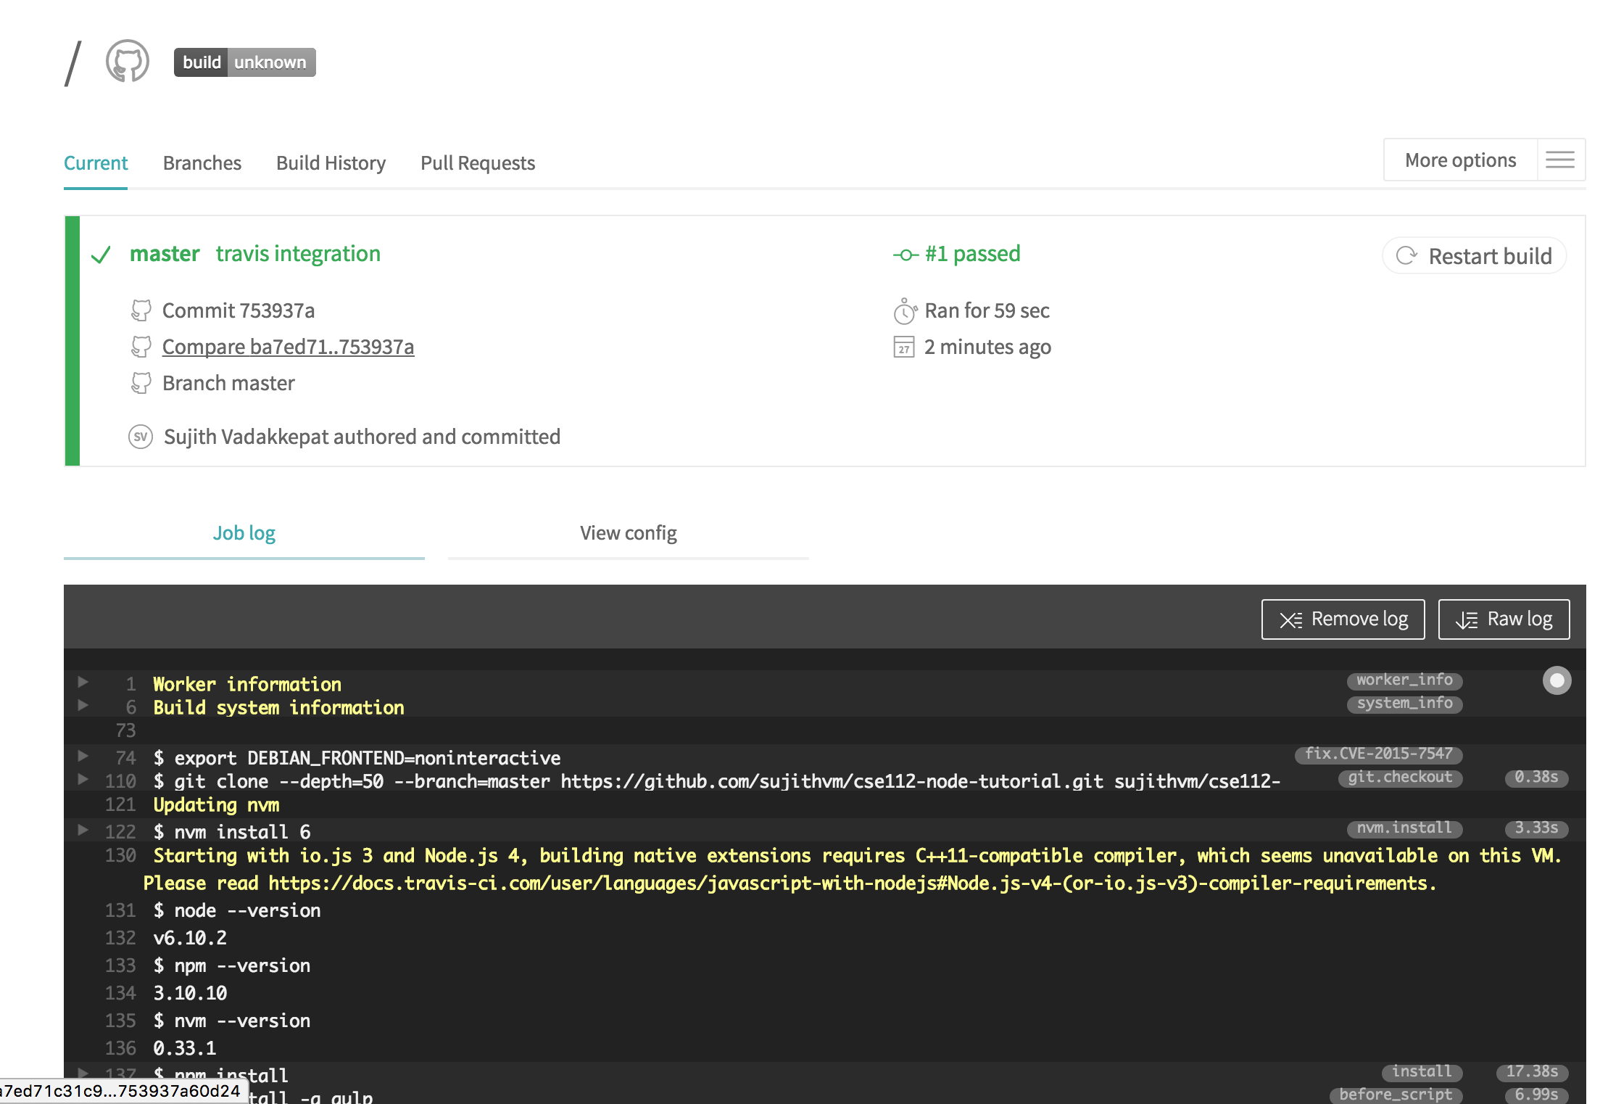This screenshot has height=1104, width=1608.
Task: Expand the Worker information log fold
Action: (83, 682)
